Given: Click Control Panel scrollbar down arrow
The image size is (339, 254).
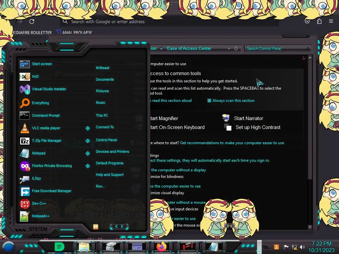Looking at the screenshot, I should (310, 227).
